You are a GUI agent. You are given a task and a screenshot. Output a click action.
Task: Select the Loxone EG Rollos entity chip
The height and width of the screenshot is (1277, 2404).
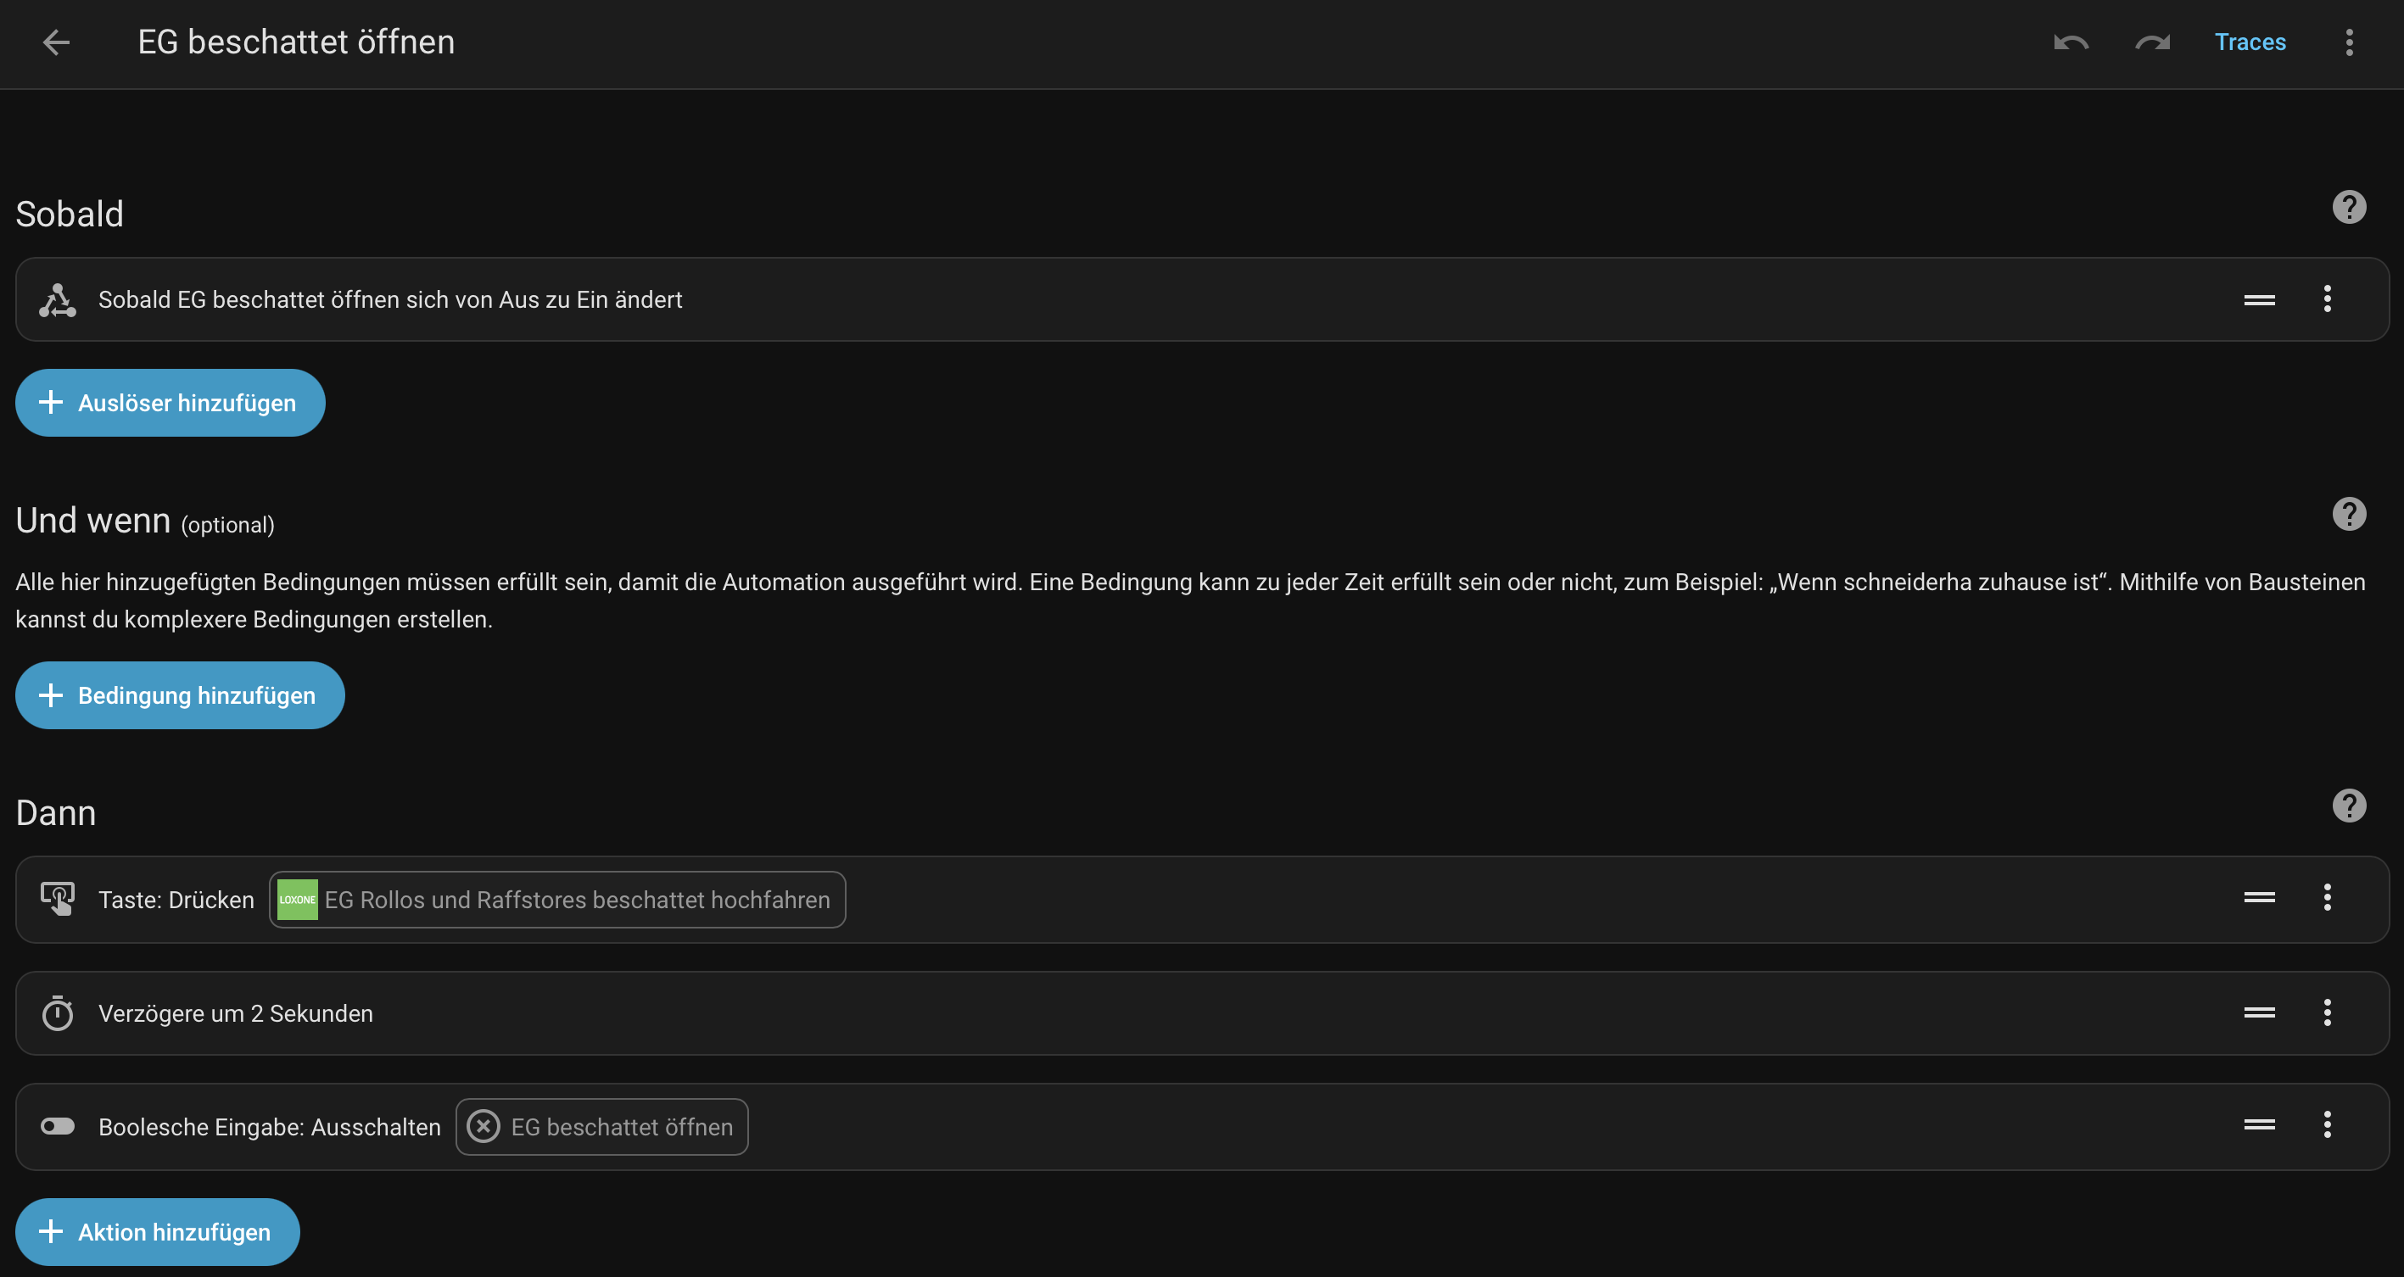pyautogui.click(x=557, y=901)
